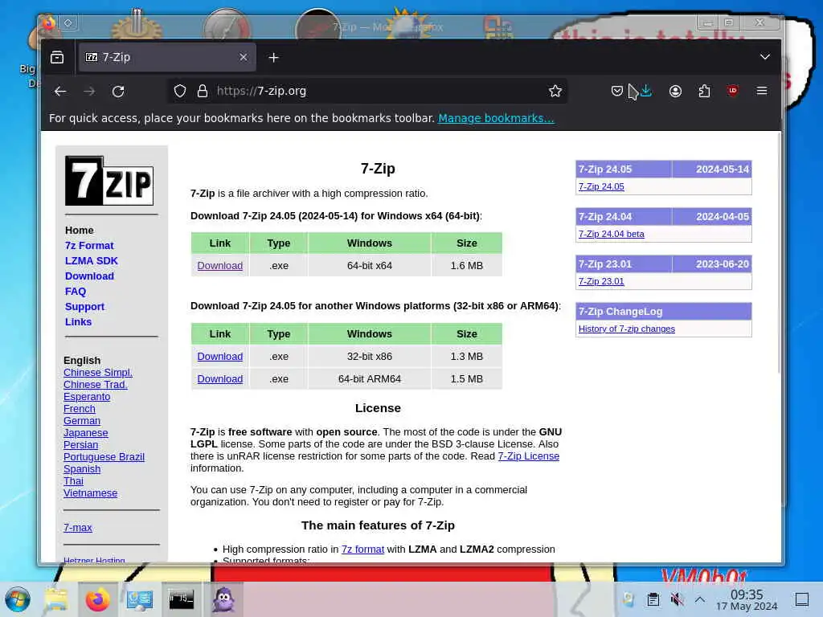Switch language to Portuguese Brazil
The height and width of the screenshot is (617, 823).
104,457
